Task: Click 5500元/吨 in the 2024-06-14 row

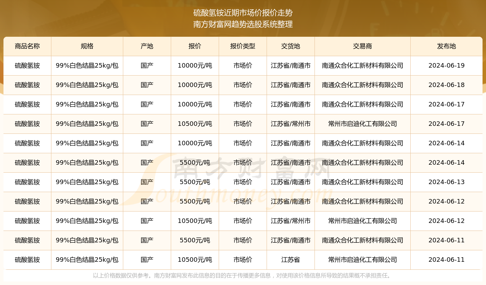Action: click(x=195, y=163)
